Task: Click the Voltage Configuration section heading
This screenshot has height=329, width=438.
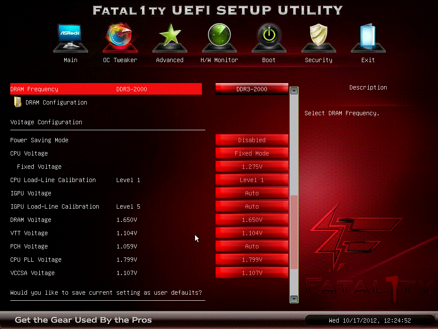Action: tap(46, 122)
